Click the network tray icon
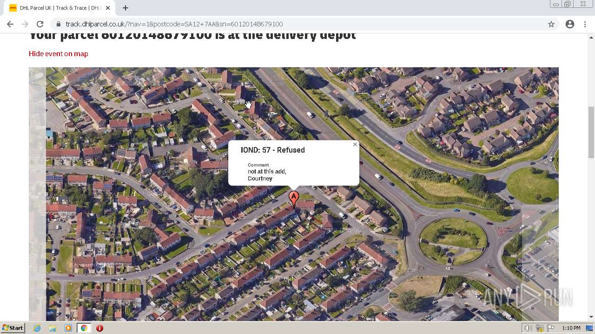 pos(540,328)
